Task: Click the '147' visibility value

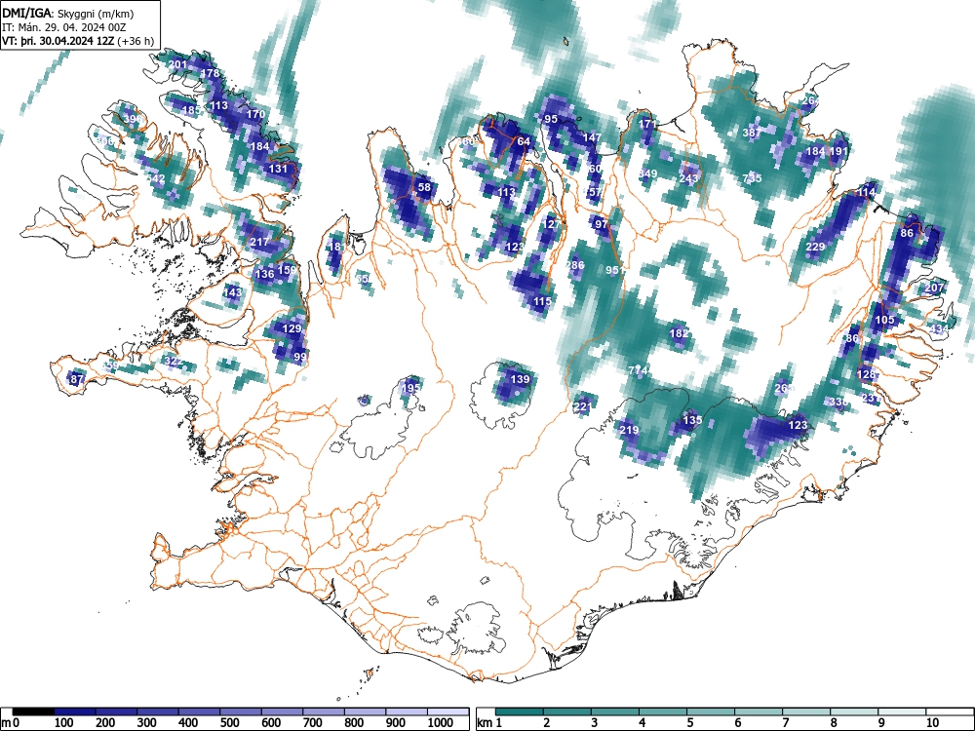Action: point(592,138)
